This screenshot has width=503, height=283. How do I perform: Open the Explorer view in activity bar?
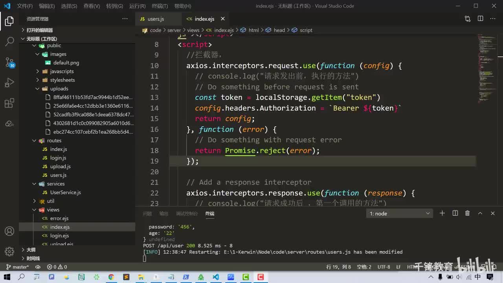(9, 21)
